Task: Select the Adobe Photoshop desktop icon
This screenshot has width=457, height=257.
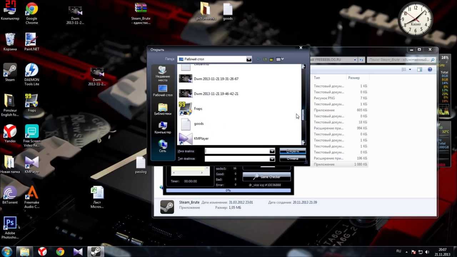Action: coord(10,228)
